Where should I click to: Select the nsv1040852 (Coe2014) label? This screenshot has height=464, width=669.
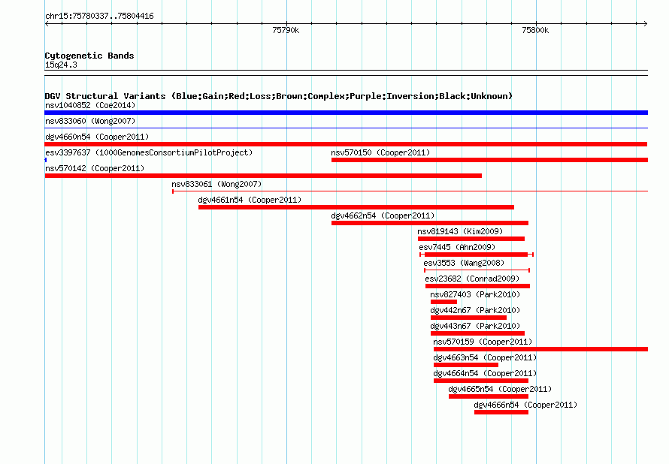pos(90,105)
